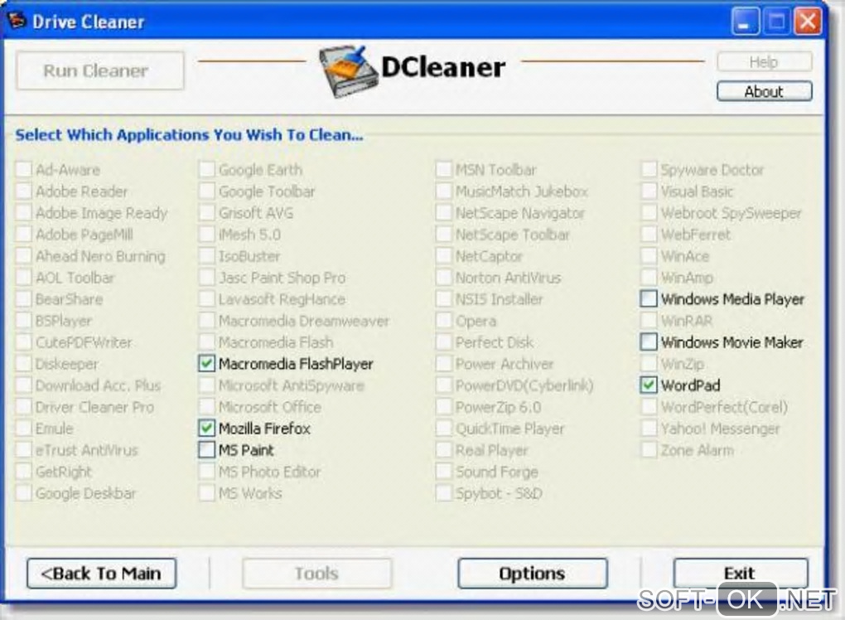The width and height of the screenshot is (845, 620).
Task: Click the Real Player label
Action: click(492, 450)
